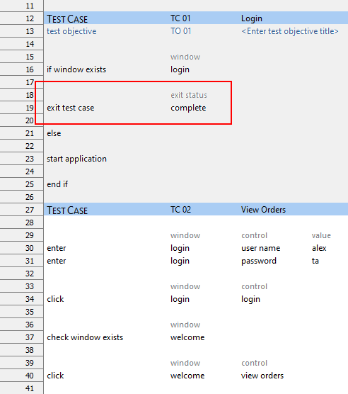
Task: Select the 'else' action on row 21
Action: (54, 133)
